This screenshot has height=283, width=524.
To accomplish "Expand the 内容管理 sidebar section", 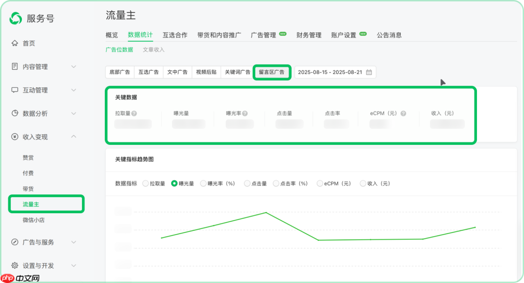I will (x=74, y=66).
